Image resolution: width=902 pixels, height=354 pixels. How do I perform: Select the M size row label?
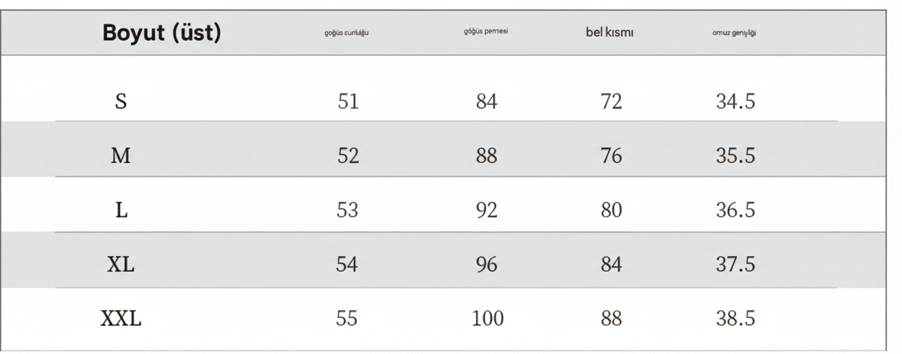click(x=121, y=155)
